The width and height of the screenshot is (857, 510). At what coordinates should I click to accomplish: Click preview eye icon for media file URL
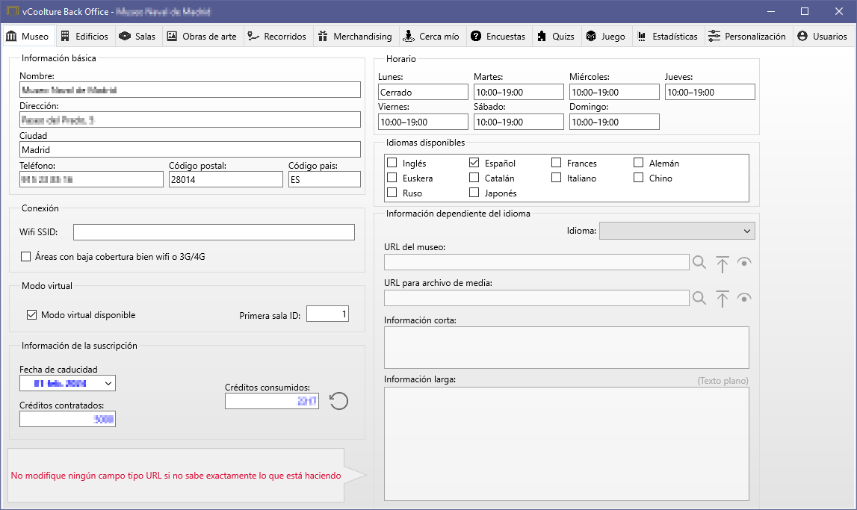pyautogui.click(x=744, y=298)
